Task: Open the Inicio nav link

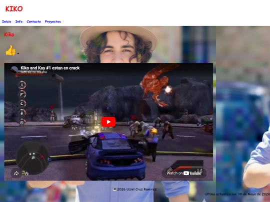Action: tap(6, 21)
